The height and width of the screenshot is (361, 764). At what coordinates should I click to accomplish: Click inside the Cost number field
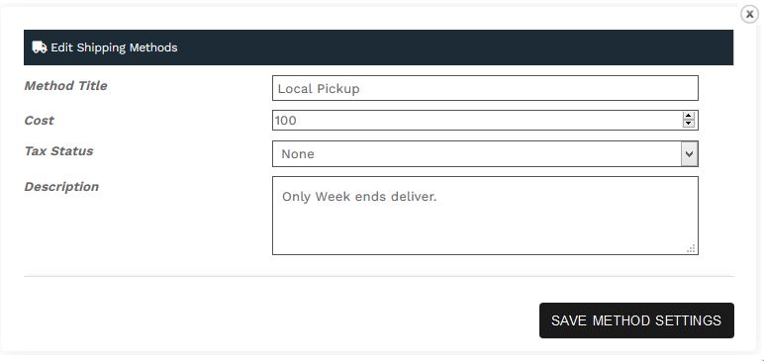click(477, 120)
